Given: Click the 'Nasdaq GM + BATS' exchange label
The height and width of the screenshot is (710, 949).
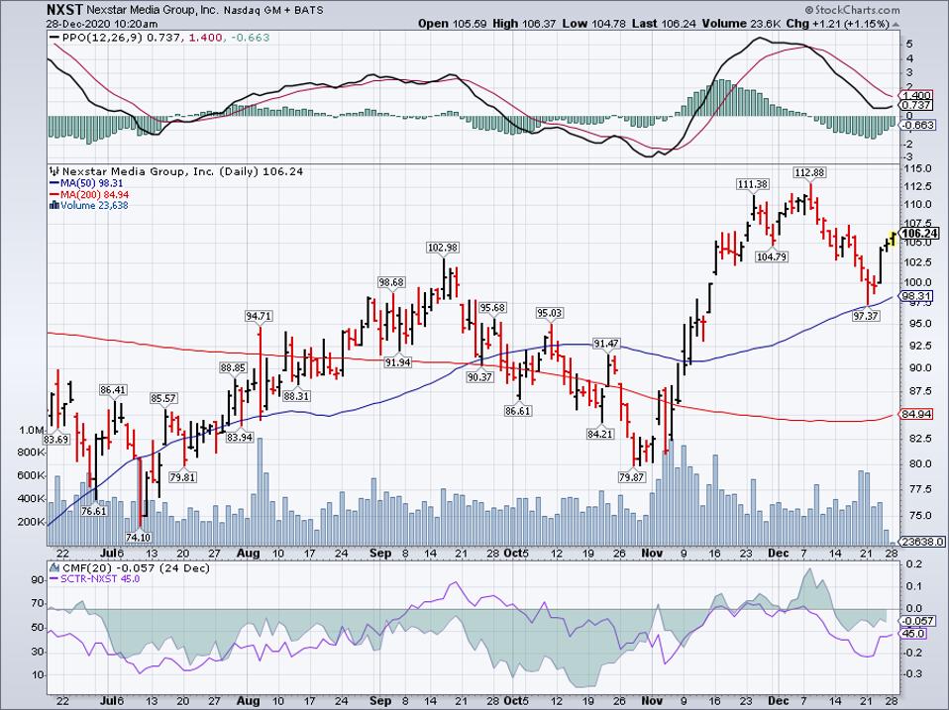Looking at the screenshot, I should [x=273, y=10].
